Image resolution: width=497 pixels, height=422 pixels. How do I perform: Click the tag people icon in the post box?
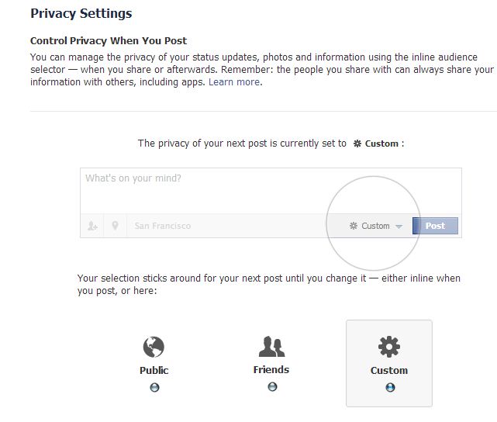[x=93, y=226]
